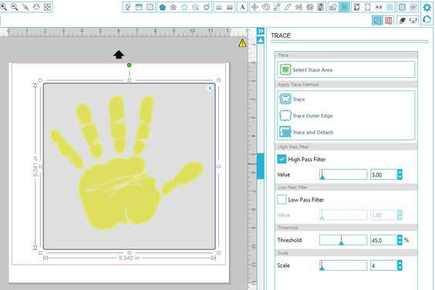Select the Eraser tool icon

point(403,20)
